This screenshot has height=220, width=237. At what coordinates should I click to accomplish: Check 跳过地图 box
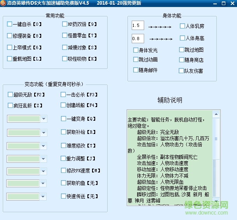(x=181, y=49)
